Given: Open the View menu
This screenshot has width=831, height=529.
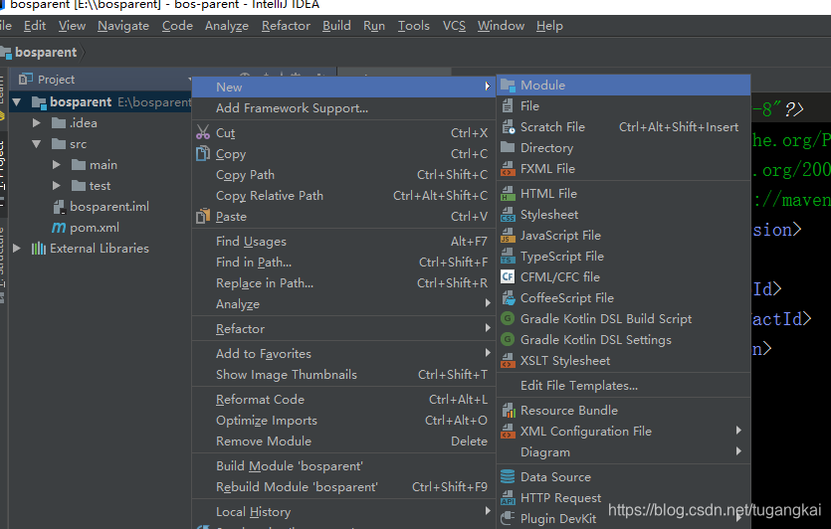Looking at the screenshot, I should (72, 26).
